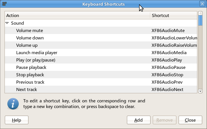Select the Launch media player row
207x129 pixels.
[x=101, y=52]
